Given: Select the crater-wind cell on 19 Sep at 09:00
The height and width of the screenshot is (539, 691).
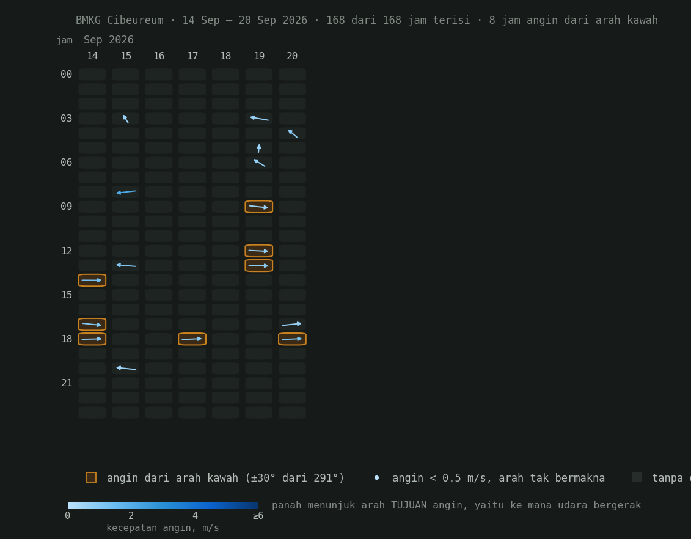Looking at the screenshot, I should point(258,207).
